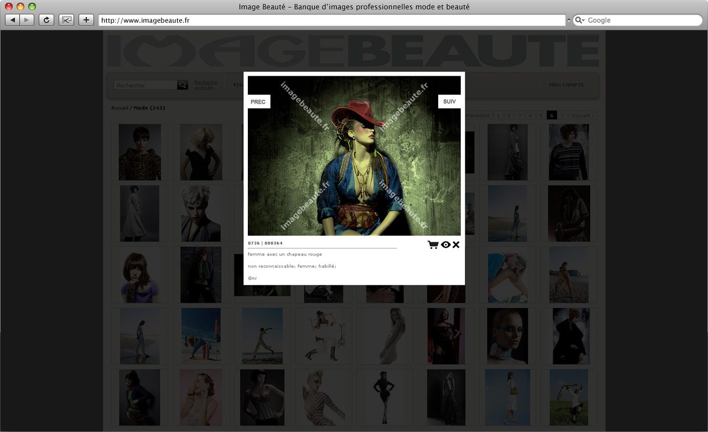Viewport: 708px width, 432px height.
Task: Click the Accueil breadcrumb link
Action: click(119, 108)
